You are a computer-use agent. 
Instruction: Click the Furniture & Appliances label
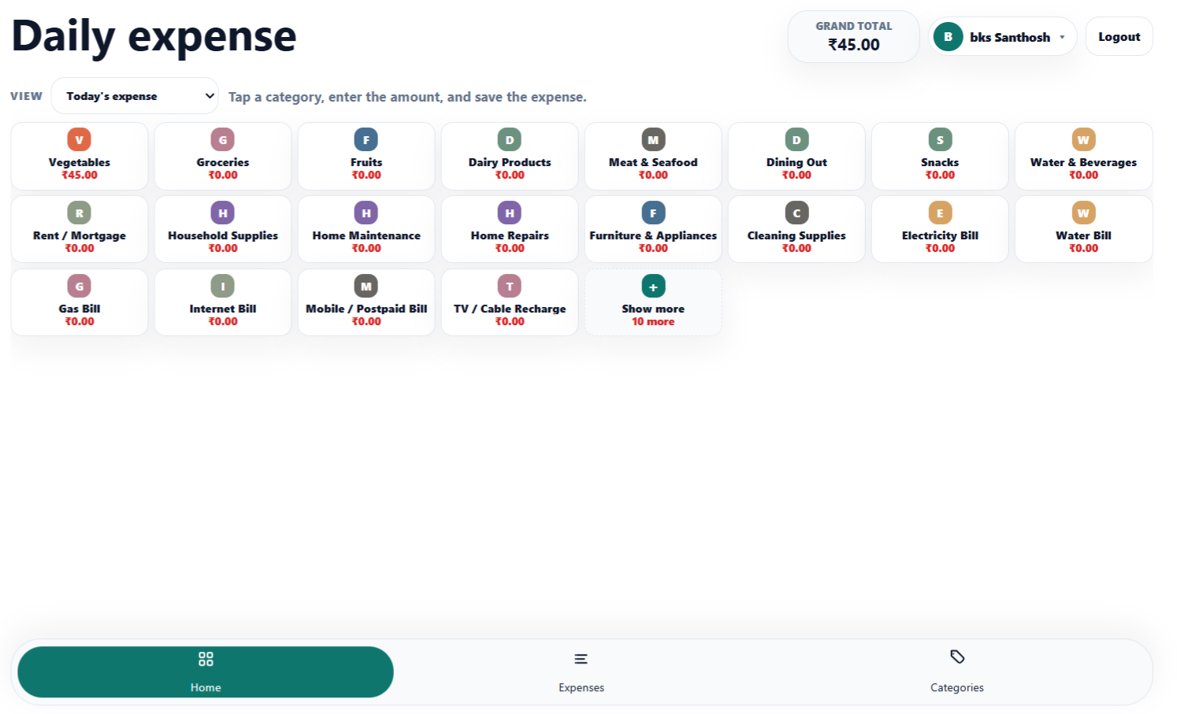652,235
